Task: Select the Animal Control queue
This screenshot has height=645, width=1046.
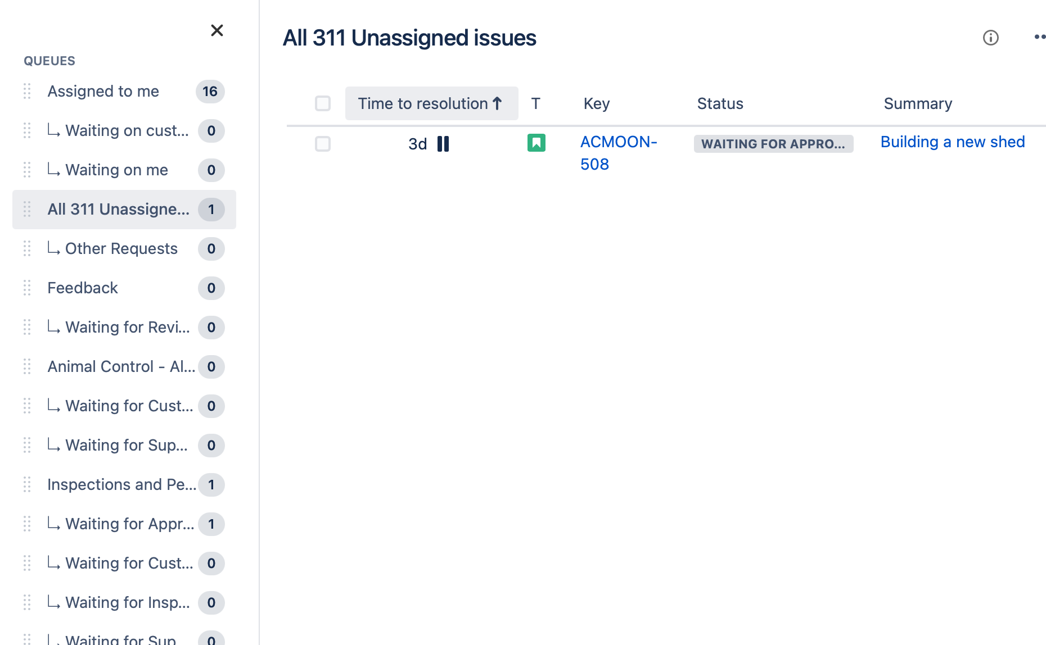Action: click(121, 367)
